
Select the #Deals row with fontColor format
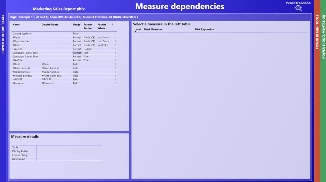click(16, 45)
